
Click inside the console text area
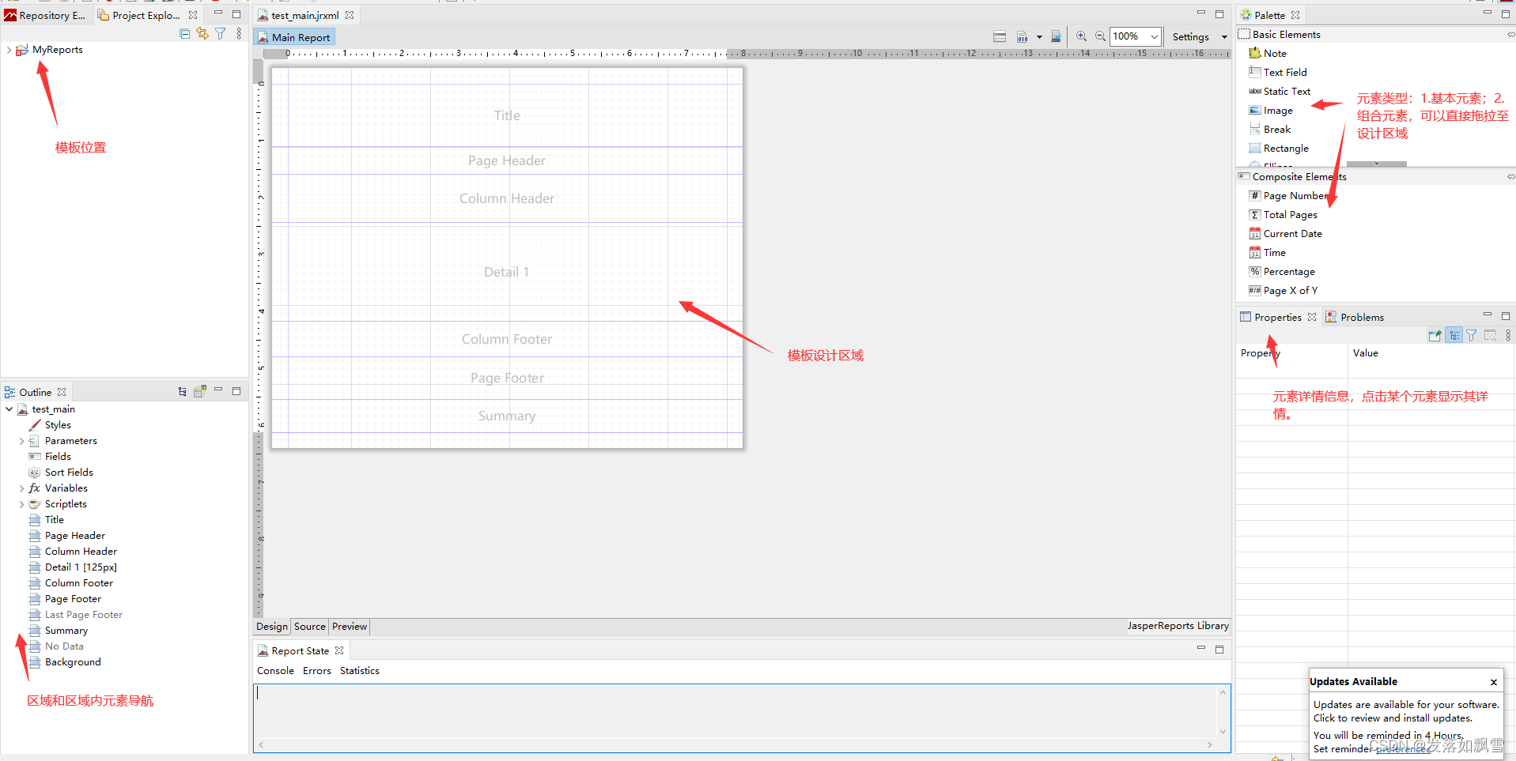pyautogui.click(x=735, y=711)
